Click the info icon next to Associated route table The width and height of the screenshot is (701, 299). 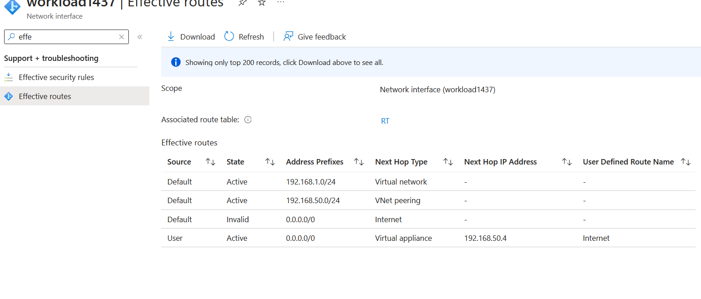click(x=248, y=119)
